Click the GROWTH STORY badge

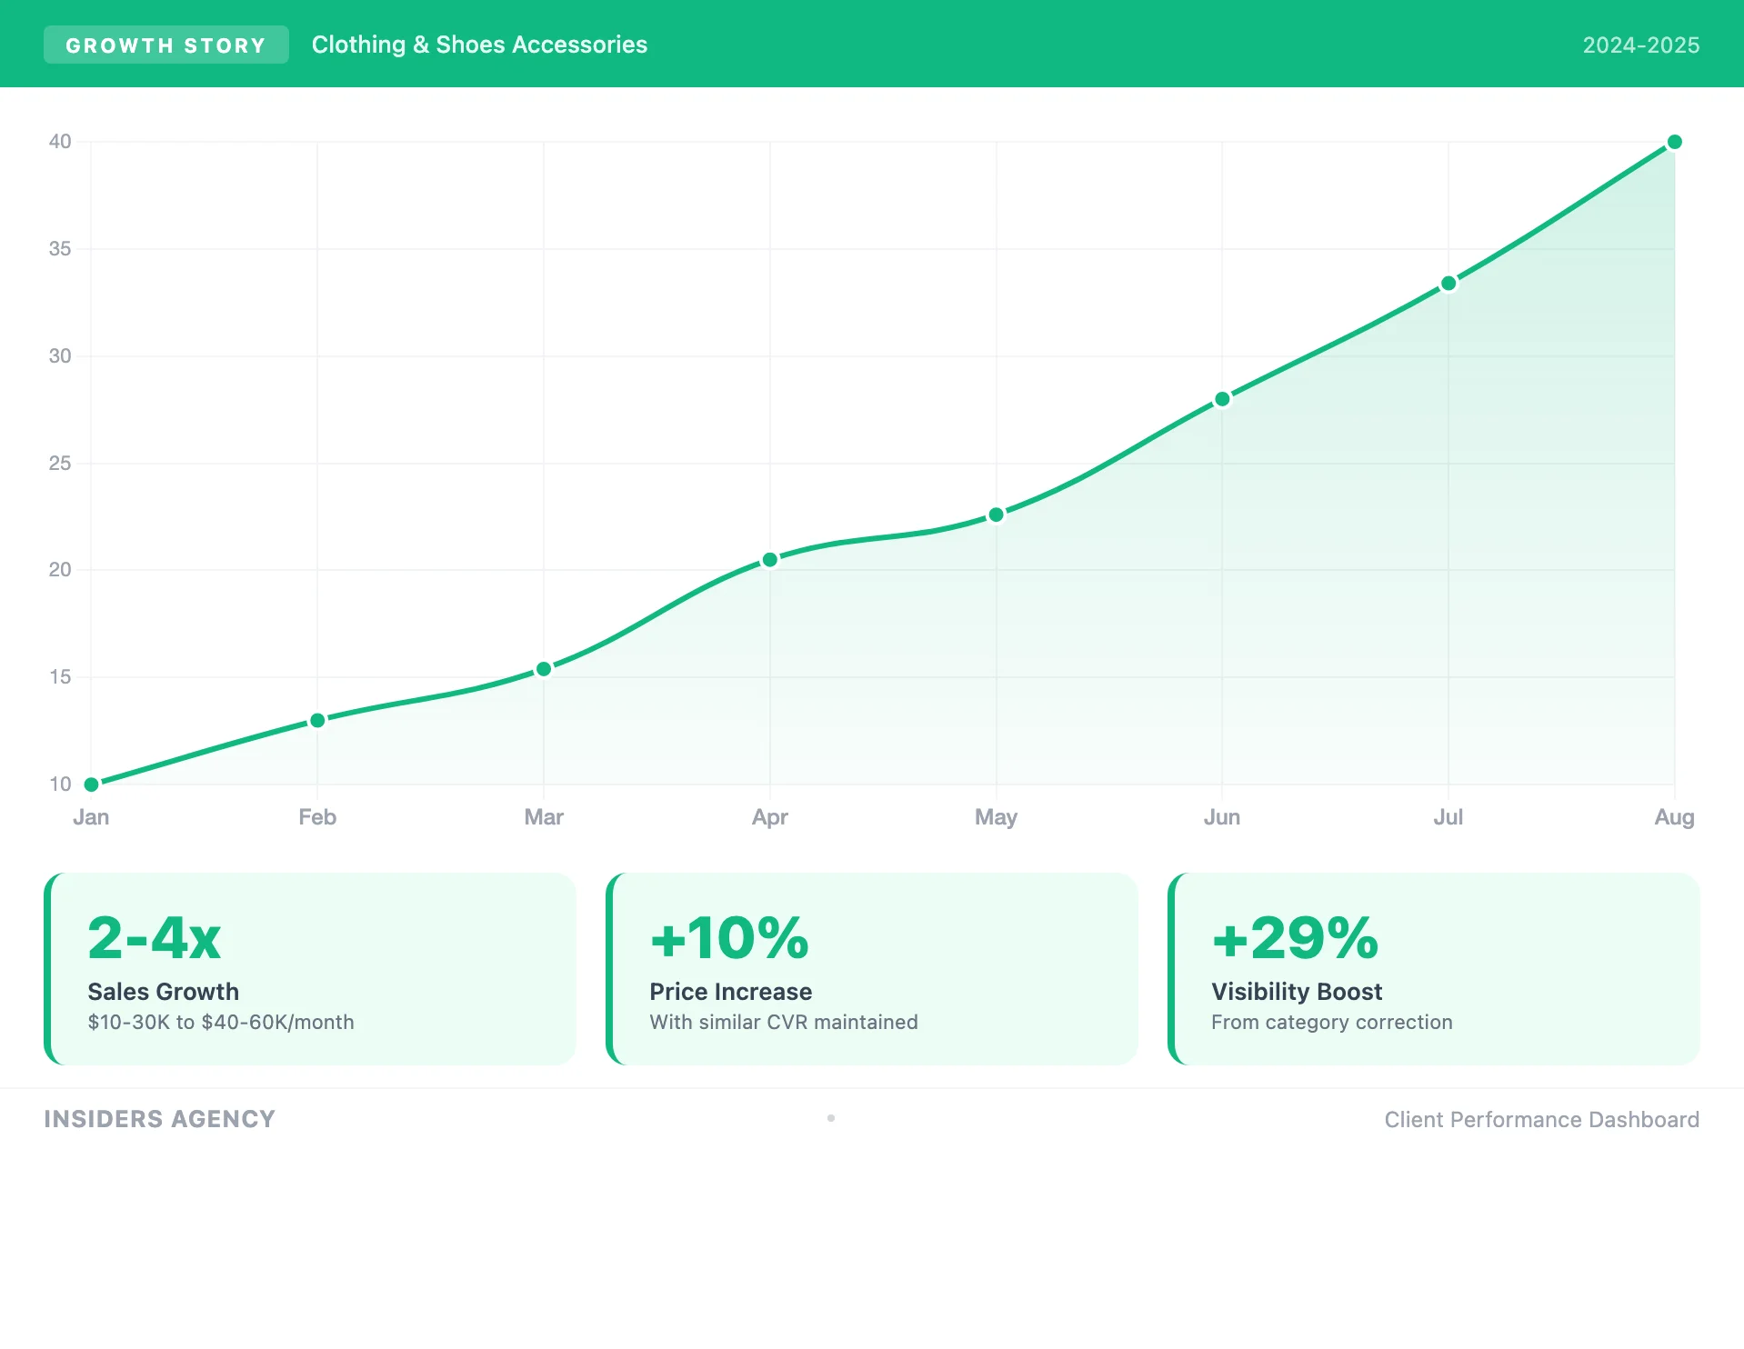coord(165,45)
